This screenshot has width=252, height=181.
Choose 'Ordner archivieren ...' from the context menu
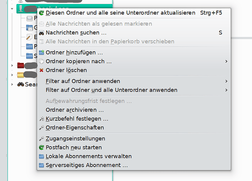[75, 110]
